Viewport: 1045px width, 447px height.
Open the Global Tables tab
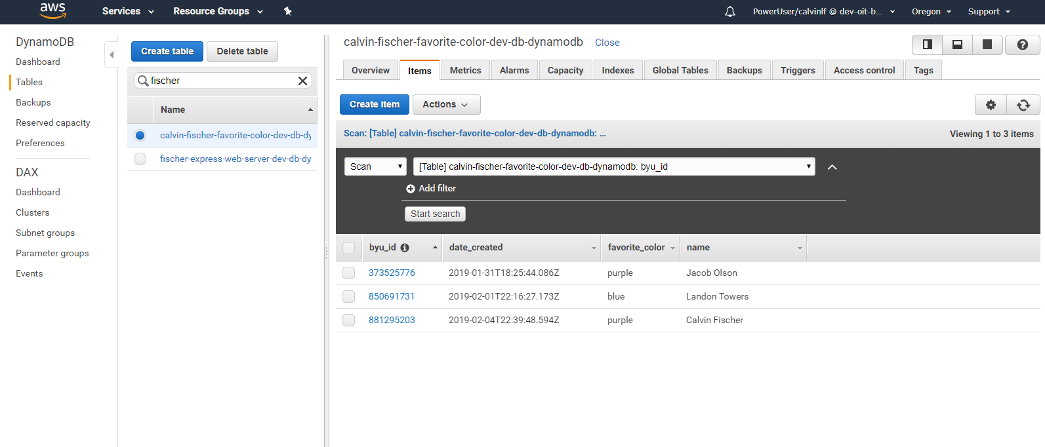click(680, 70)
